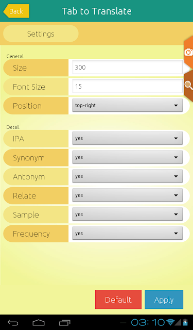Screen dimensions: 193x330
Task: Open the Sample dropdown
Action: click(127, 214)
